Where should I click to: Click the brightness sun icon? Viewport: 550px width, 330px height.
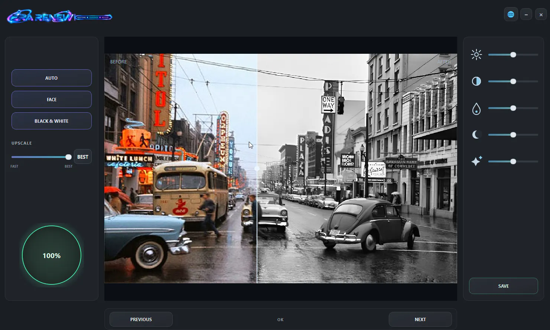click(x=476, y=55)
